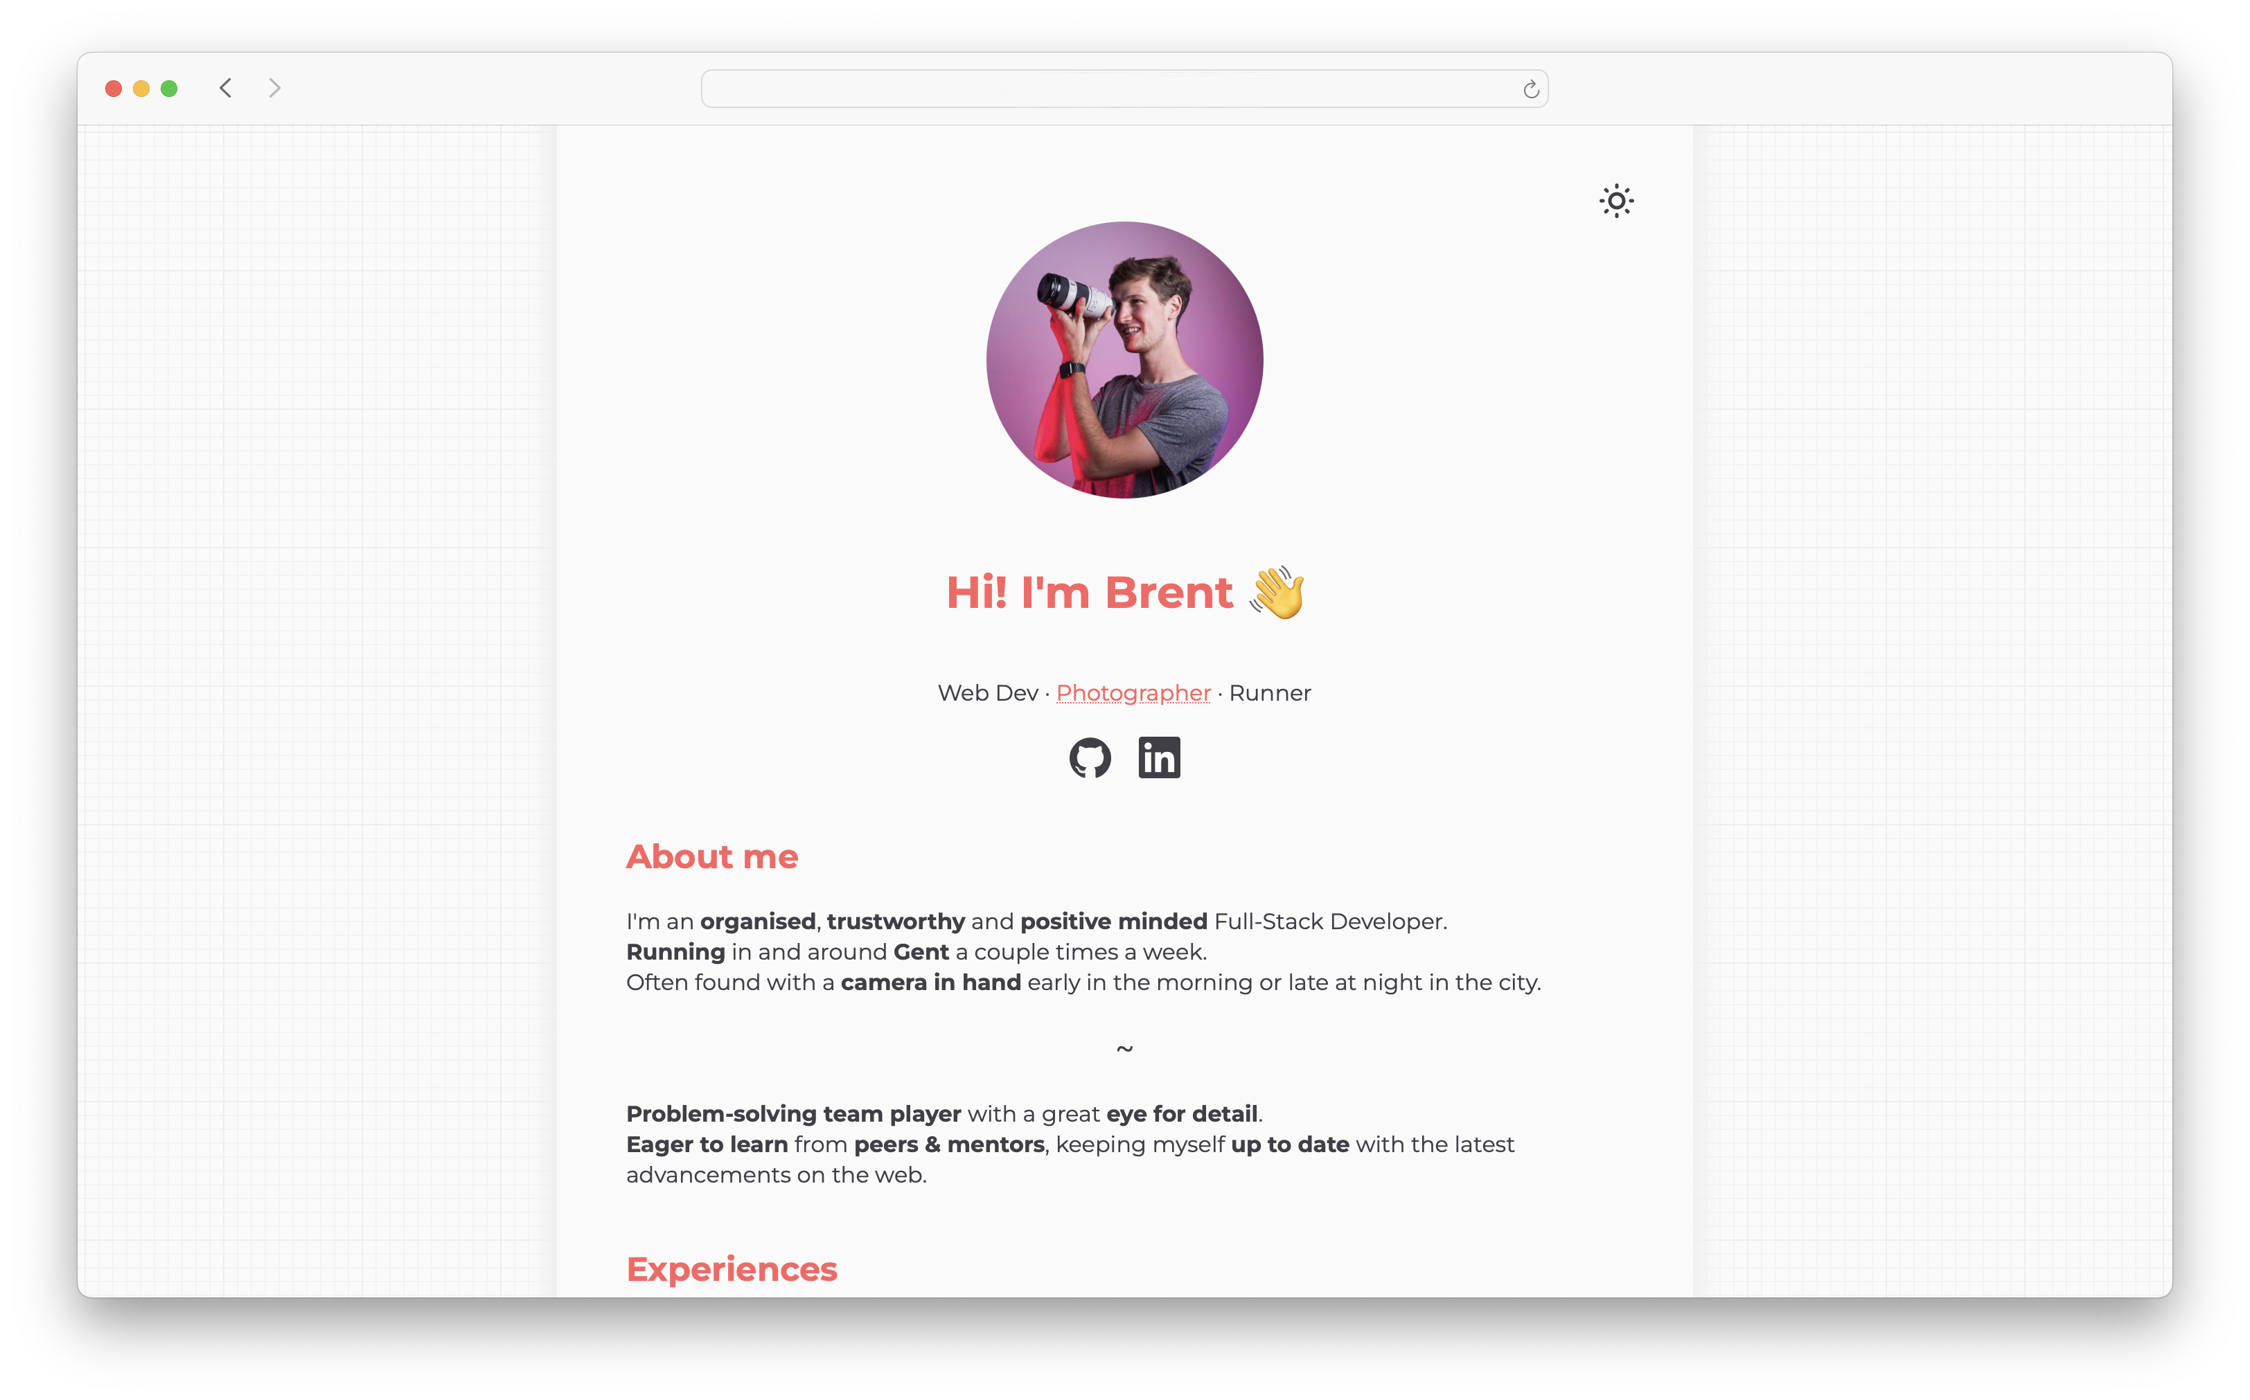Screen dimensions: 2250x1400
Task: Focus the browser address bar
Action: (x=1124, y=89)
